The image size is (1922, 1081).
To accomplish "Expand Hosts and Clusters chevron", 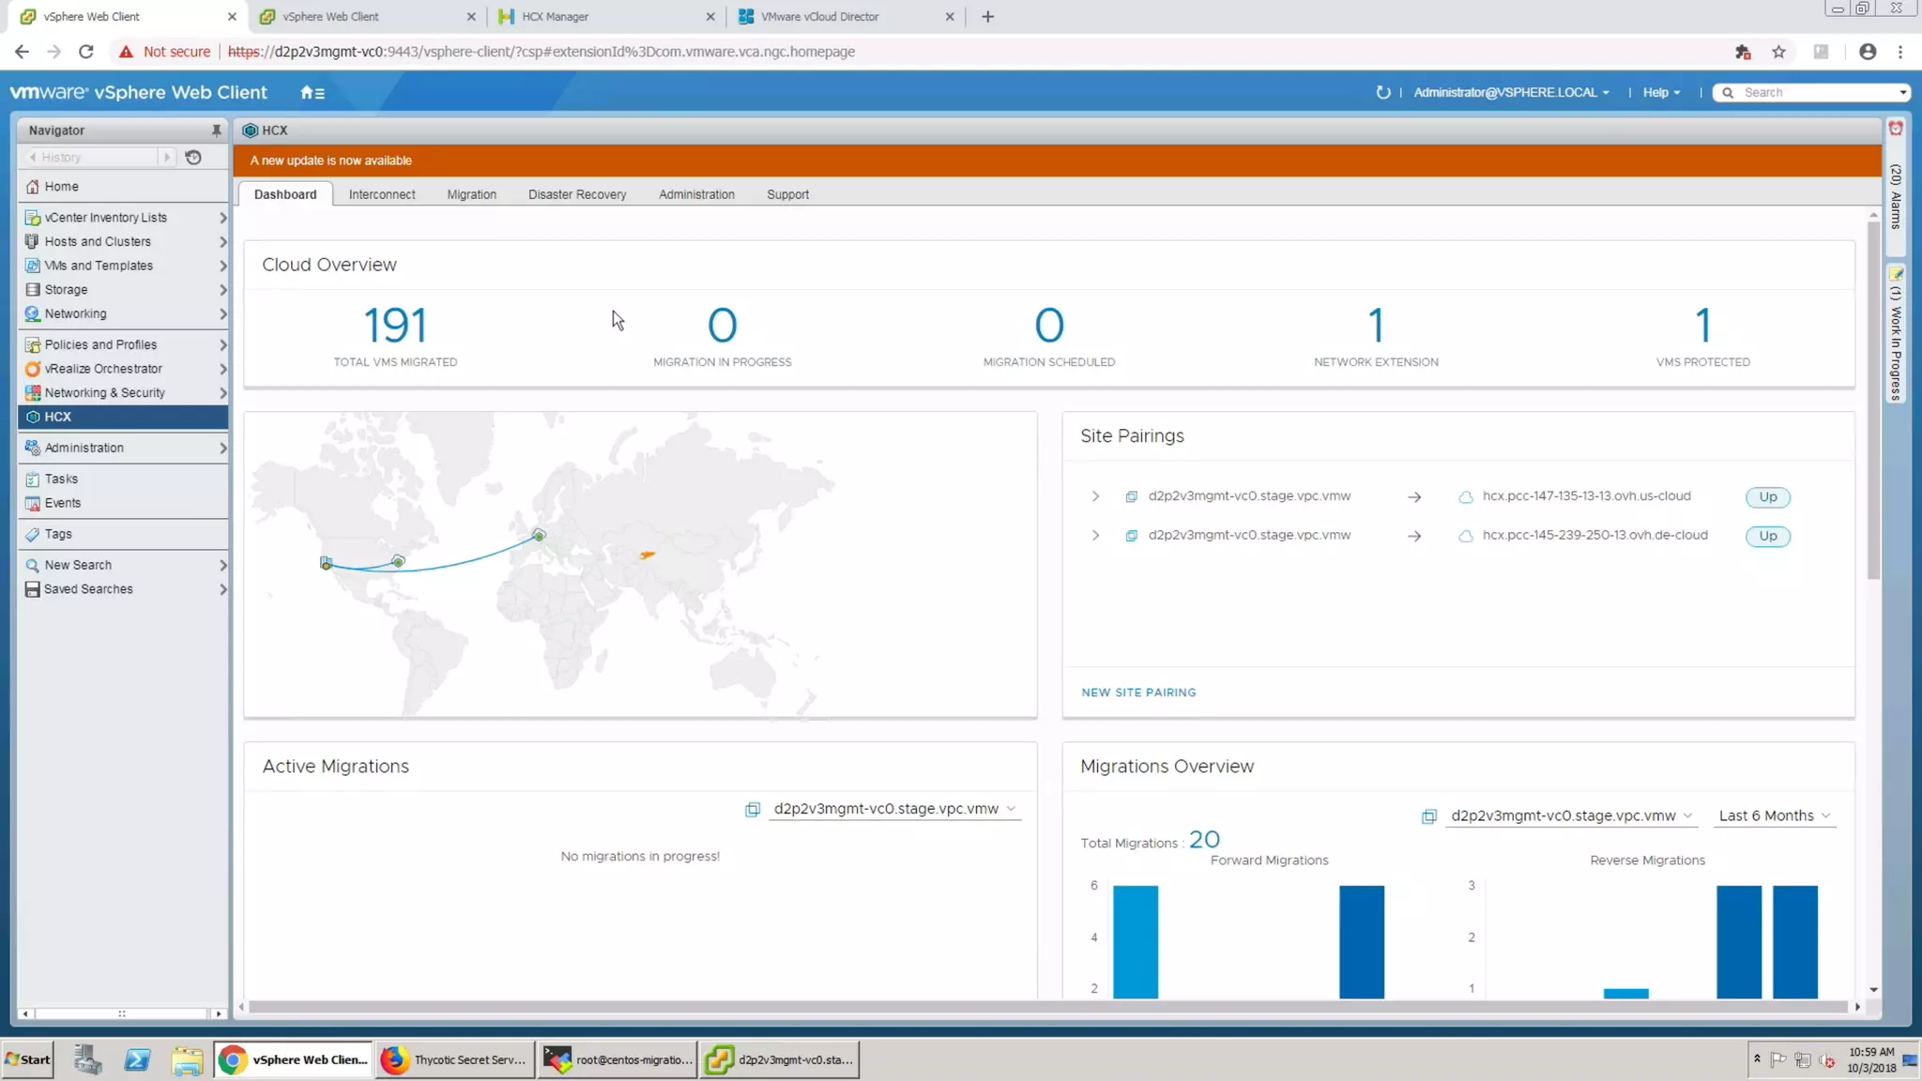I will (x=222, y=241).
